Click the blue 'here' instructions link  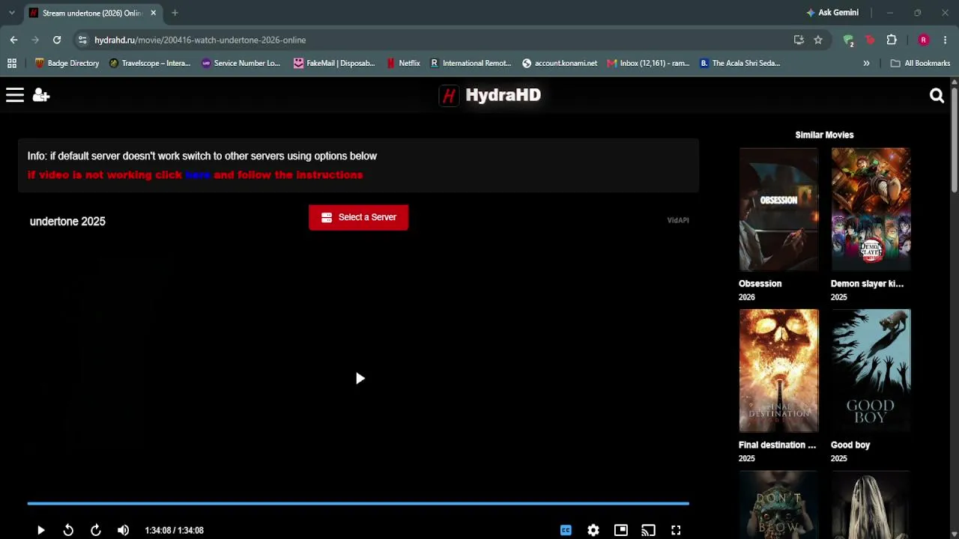pyautogui.click(x=198, y=174)
